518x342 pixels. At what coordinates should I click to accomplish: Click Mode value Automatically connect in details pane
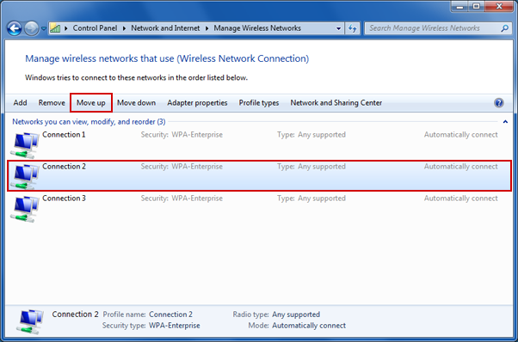[309, 326]
